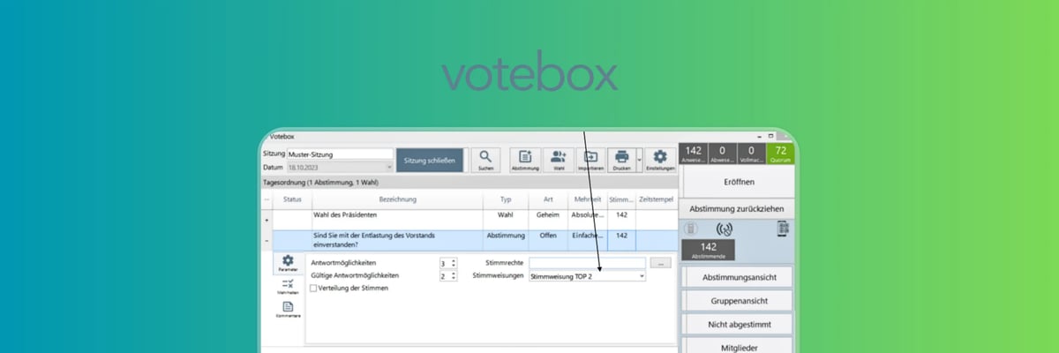This screenshot has width=1059, height=353.
Task: Click the 142 Abstimmende tile
Action: coord(708,251)
